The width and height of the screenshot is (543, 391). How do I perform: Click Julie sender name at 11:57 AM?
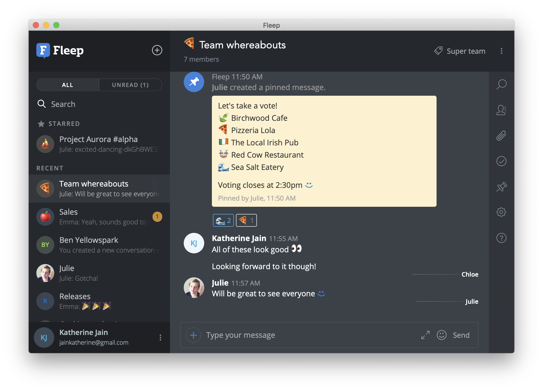pos(220,283)
